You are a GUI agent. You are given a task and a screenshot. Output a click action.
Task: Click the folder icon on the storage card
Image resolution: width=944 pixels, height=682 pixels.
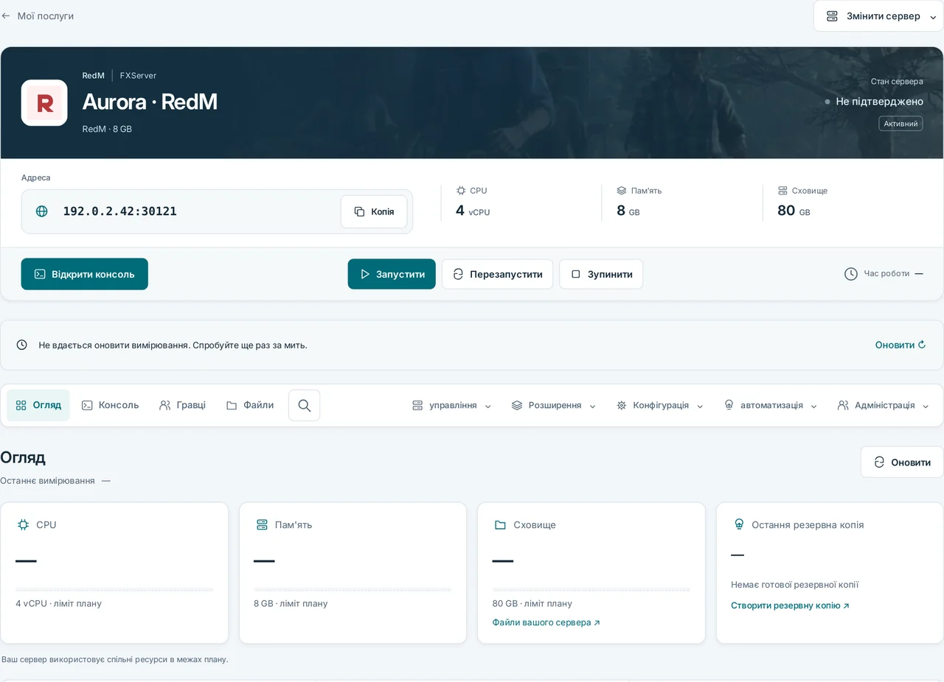tap(500, 524)
